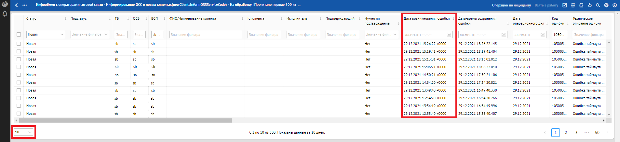The width and height of the screenshot is (620, 142).
Task: Toggle the select-all checkbox in filter row
Action: (x=19, y=35)
